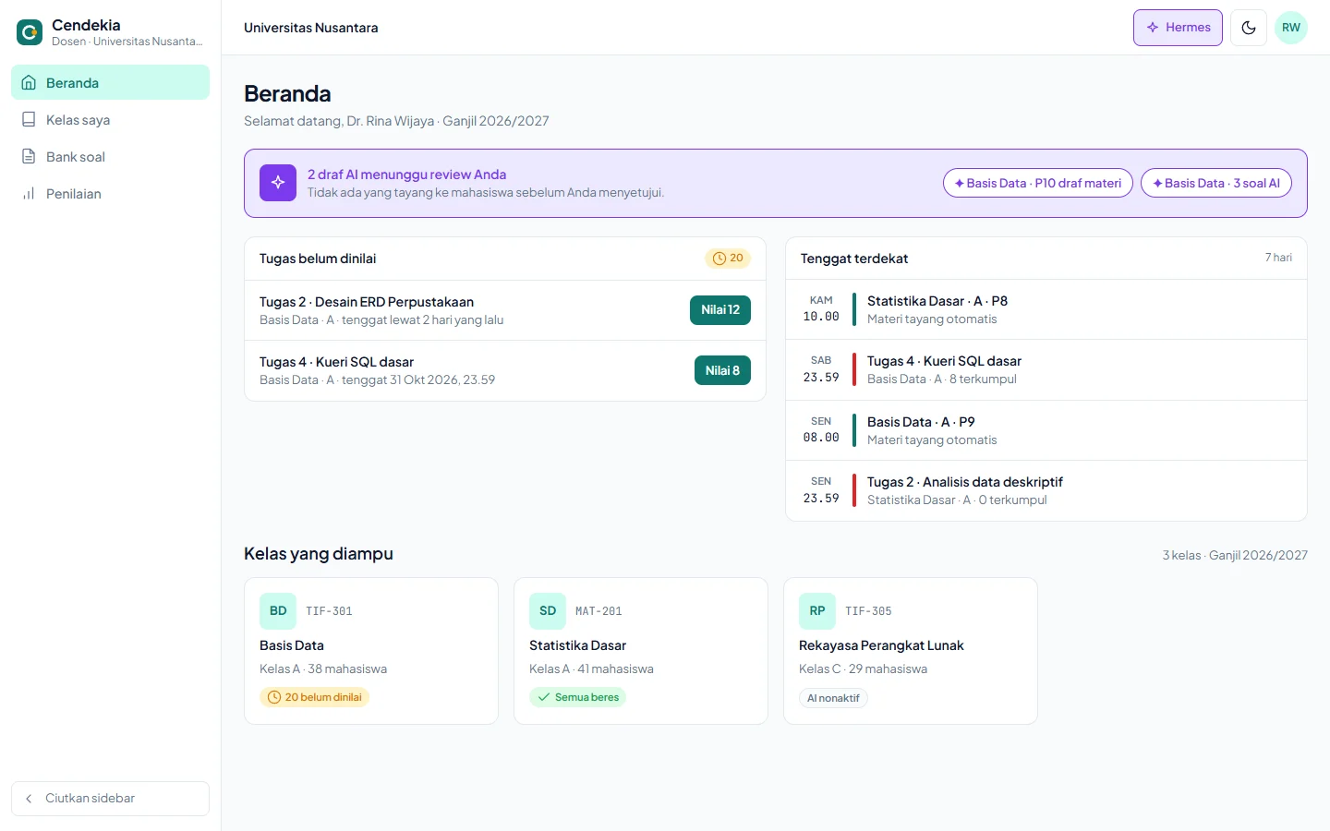Open Statistika Dasar A P8 deadline entry

(x=1046, y=309)
